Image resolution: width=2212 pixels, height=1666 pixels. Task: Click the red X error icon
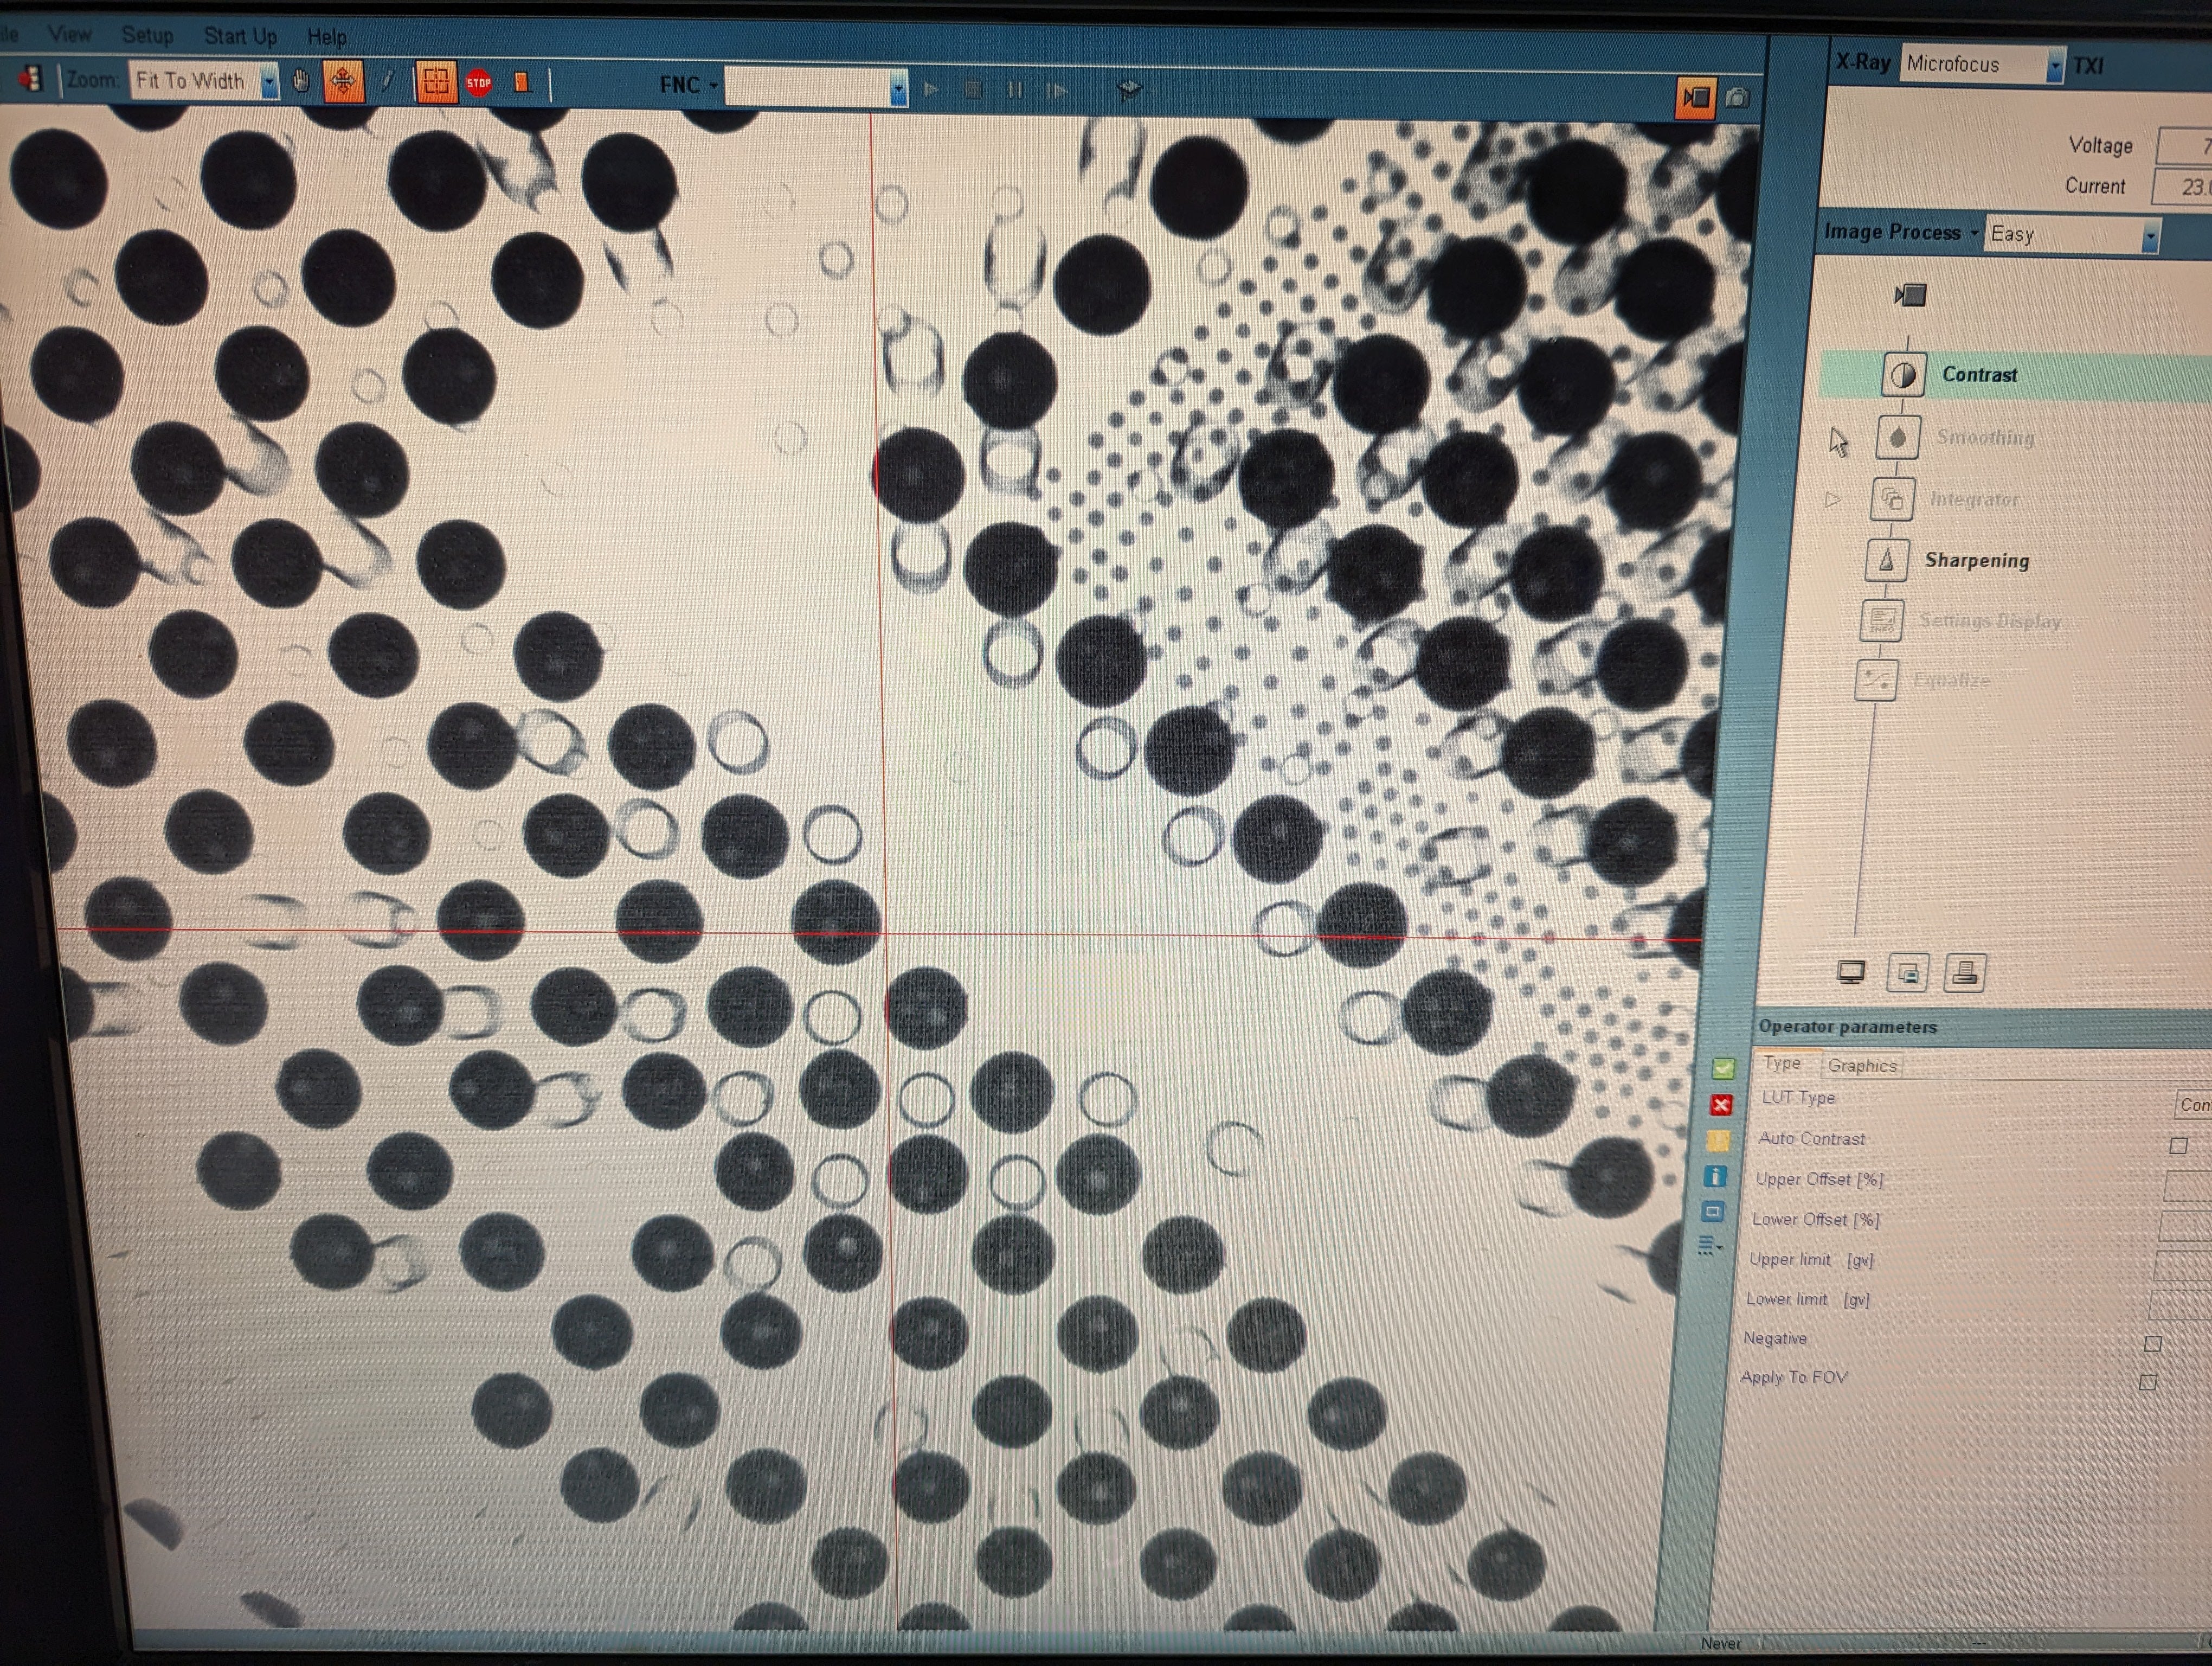pos(1721,1105)
